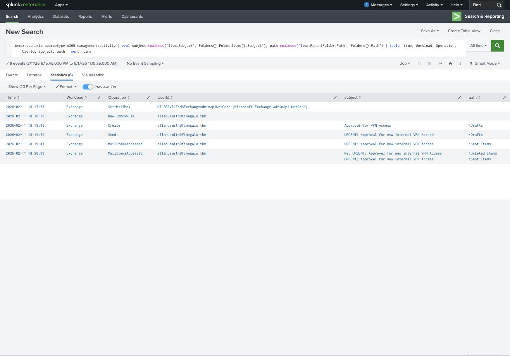Pause the search job
Image resolution: width=510 pixels, height=356 pixels.
pyautogui.click(x=419, y=64)
